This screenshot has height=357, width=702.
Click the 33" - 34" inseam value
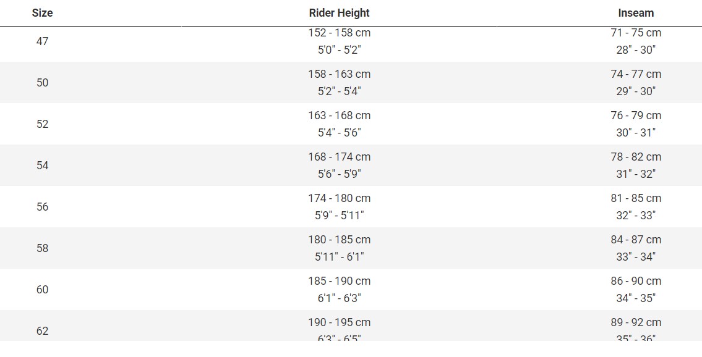coord(636,256)
